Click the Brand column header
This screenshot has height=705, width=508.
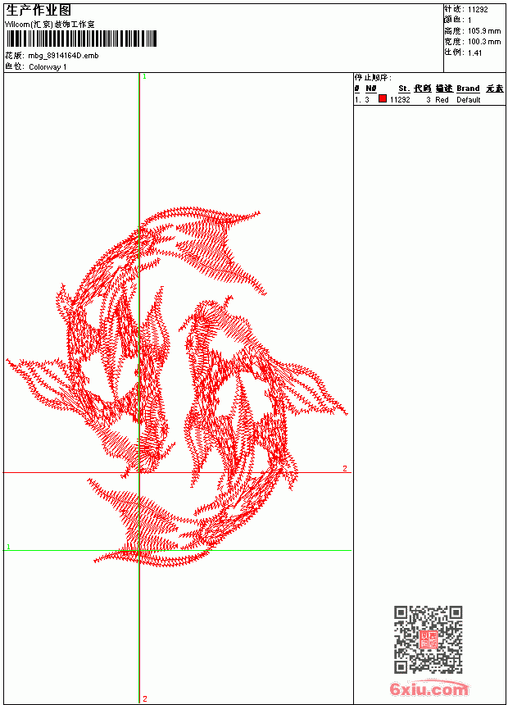(468, 89)
